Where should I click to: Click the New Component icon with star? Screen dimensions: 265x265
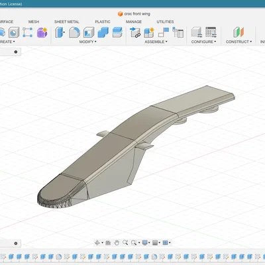[149, 32]
